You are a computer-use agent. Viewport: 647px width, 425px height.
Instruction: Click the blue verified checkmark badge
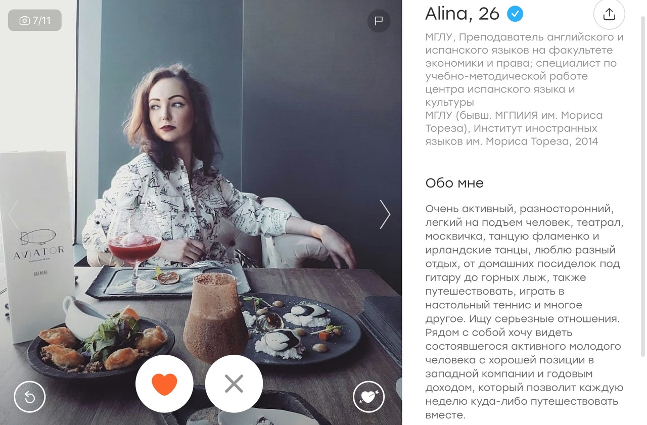(515, 14)
